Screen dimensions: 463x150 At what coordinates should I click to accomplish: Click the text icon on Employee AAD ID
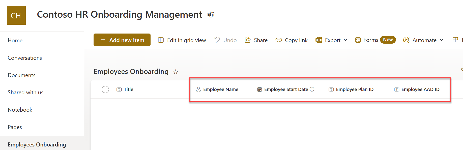coord(397,89)
